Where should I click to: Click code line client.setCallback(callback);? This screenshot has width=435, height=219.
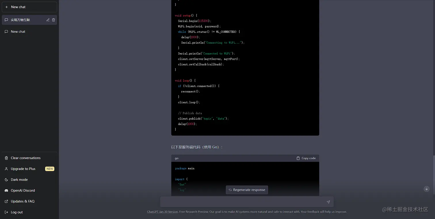(x=201, y=64)
